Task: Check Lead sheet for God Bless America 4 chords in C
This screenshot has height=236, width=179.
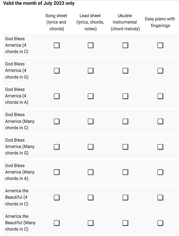Action: (90, 45)
